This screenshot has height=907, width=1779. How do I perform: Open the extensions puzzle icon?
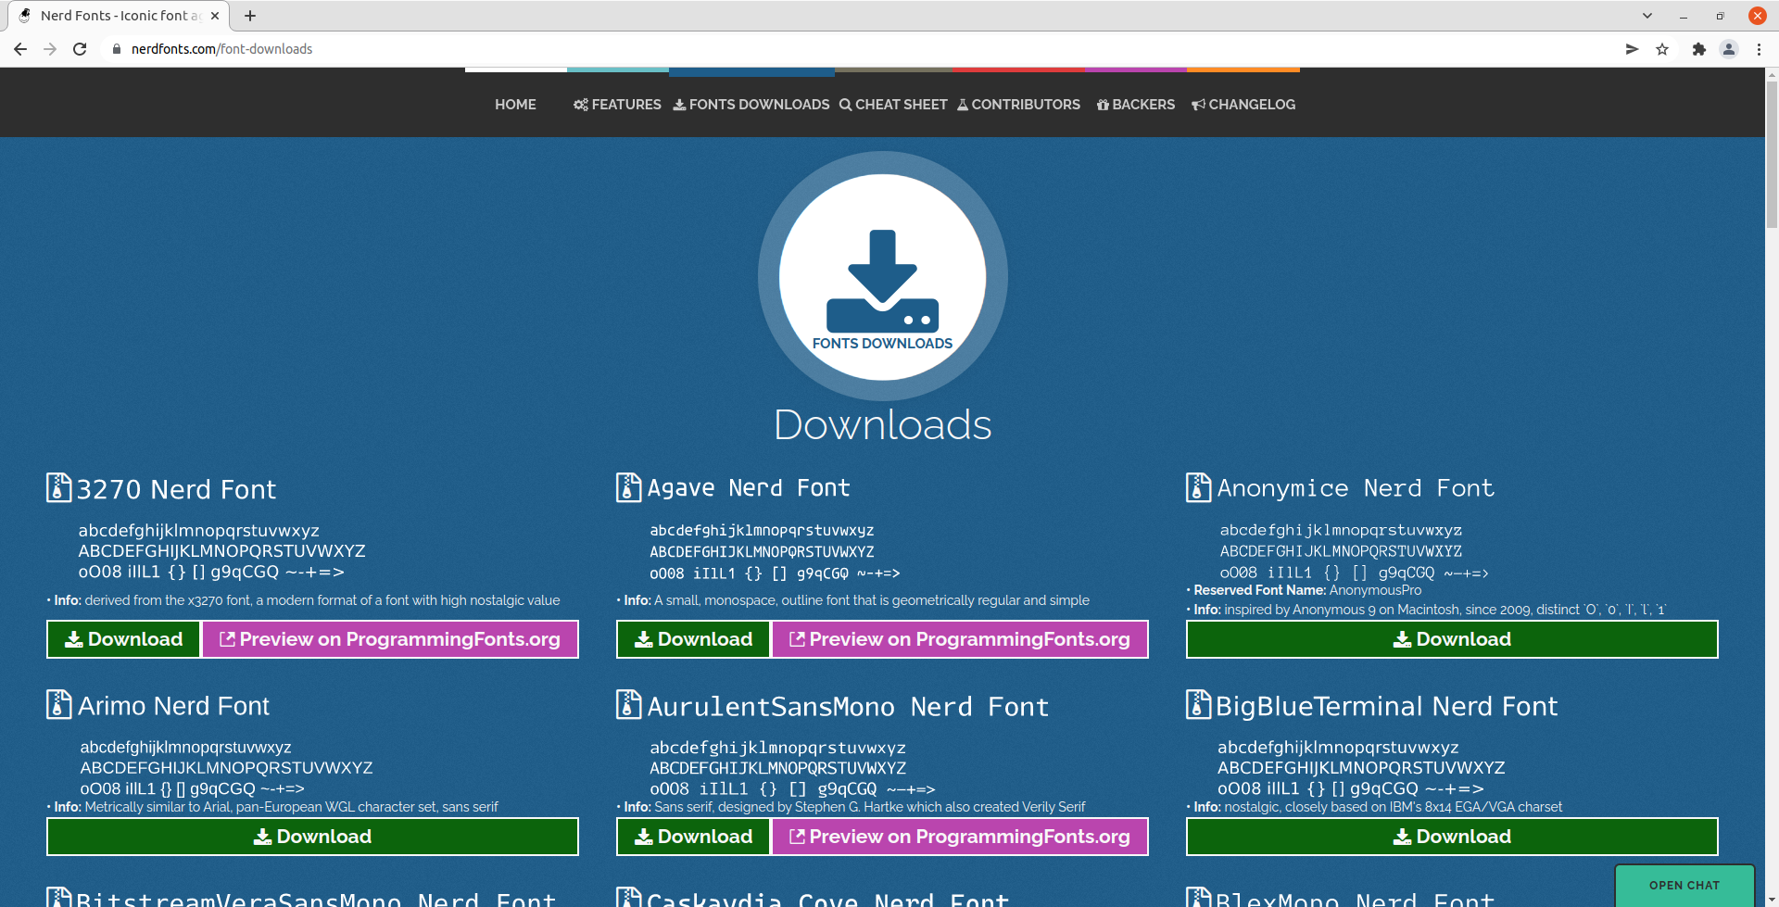tap(1698, 49)
